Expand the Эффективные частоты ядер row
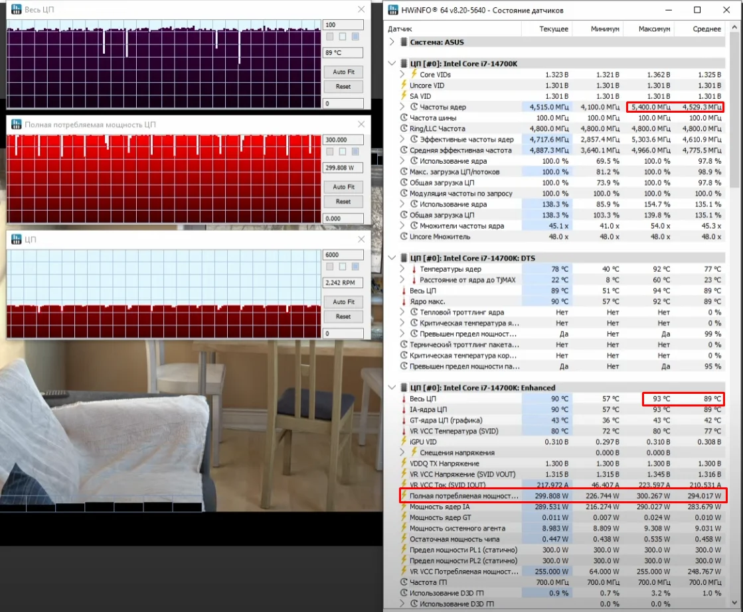Image resolution: width=743 pixels, height=612 pixels. pyautogui.click(x=402, y=139)
